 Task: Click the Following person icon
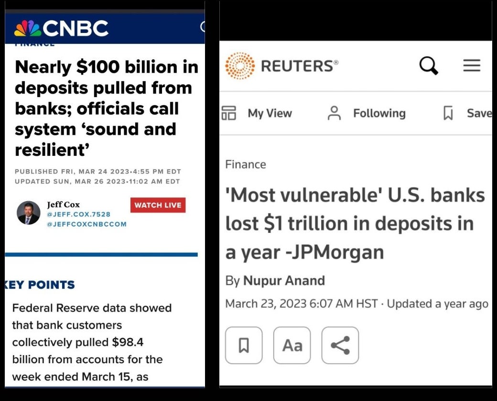coord(335,113)
